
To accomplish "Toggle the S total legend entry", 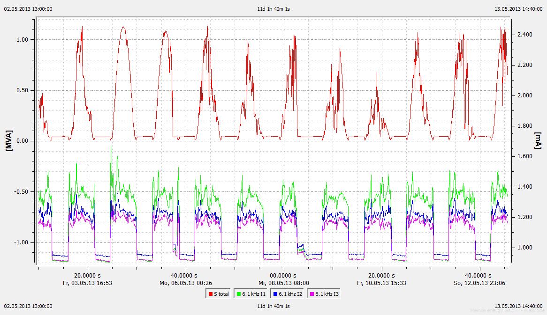I will click(218, 294).
